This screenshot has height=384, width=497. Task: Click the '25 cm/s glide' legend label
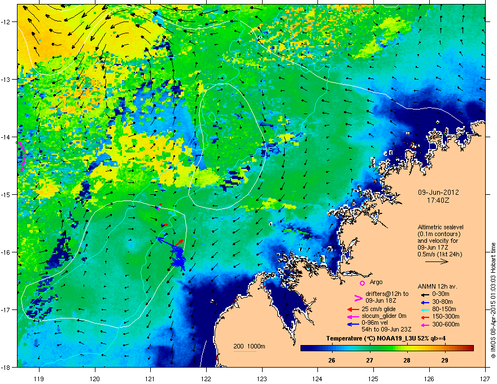pos(378,309)
